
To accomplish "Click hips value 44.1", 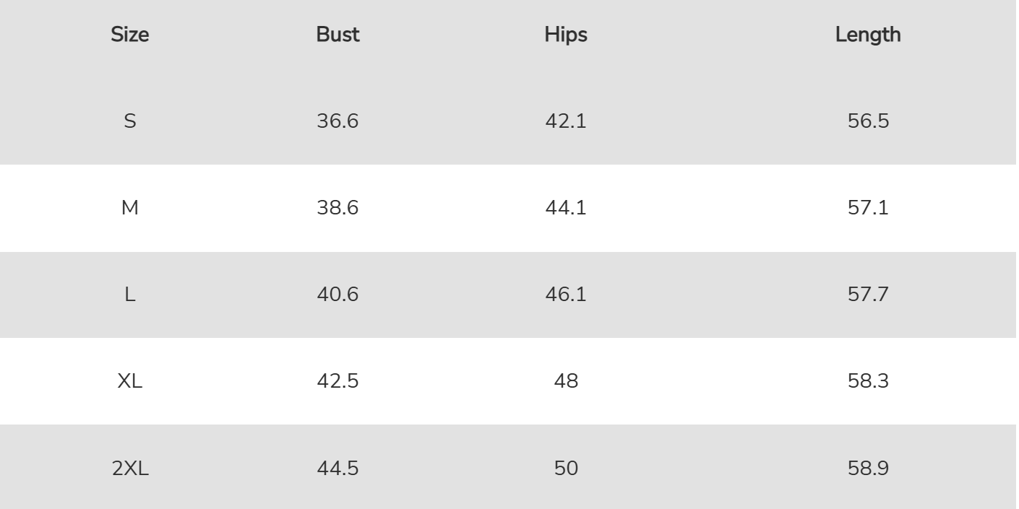I will click(x=566, y=208).
